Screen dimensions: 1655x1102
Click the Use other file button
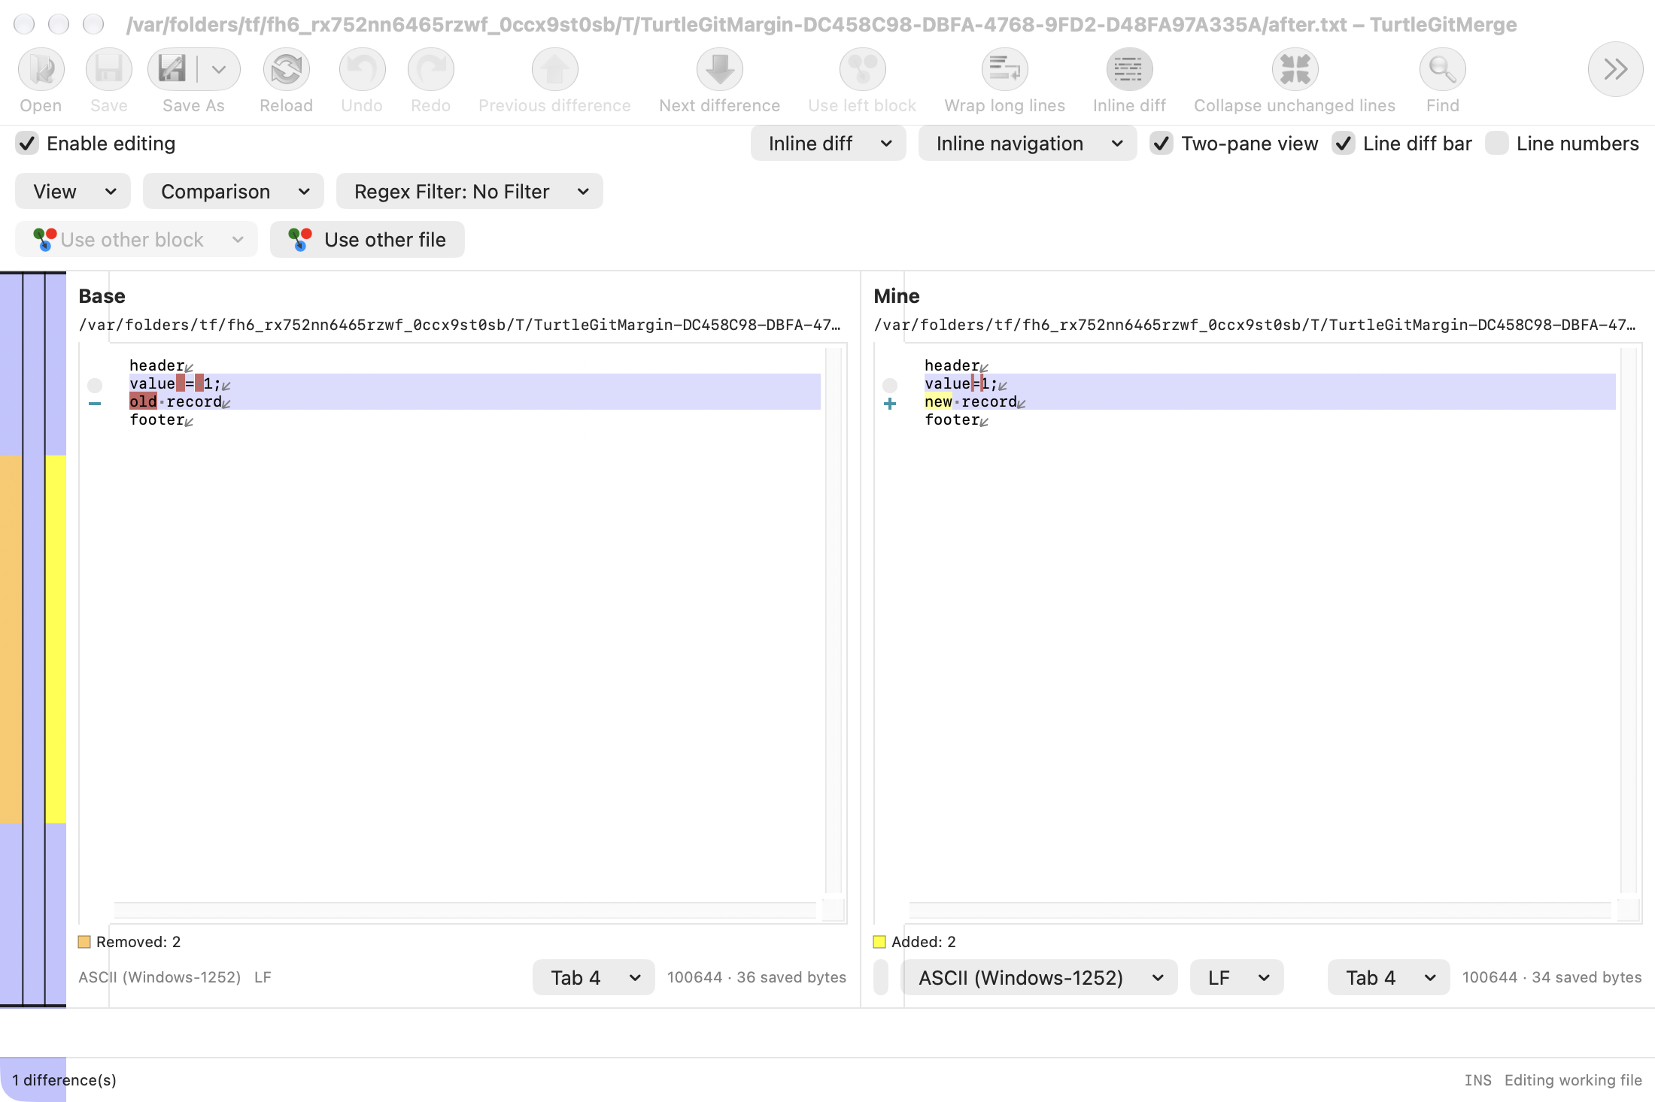pyautogui.click(x=367, y=239)
